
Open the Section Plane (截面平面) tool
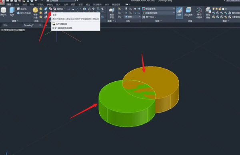point(112,13)
